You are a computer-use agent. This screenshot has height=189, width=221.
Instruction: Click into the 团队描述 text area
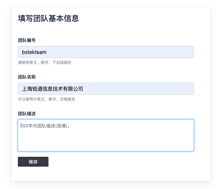pos(106,135)
